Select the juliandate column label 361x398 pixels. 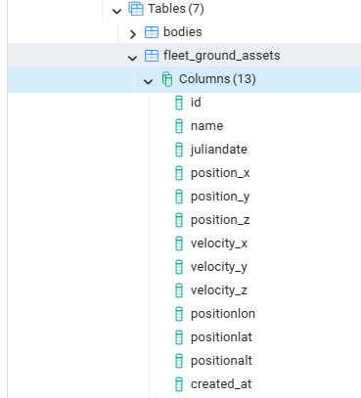pos(219,150)
